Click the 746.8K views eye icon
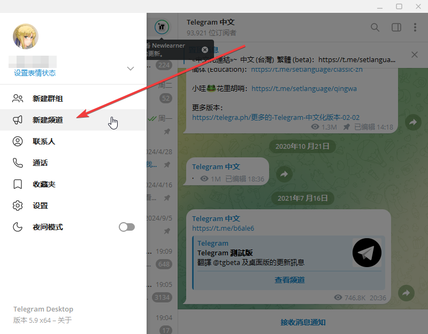Image resolution: width=428 pixels, height=334 pixels. (338, 298)
